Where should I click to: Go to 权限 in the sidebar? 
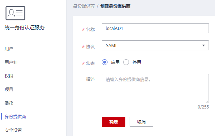(9, 76)
